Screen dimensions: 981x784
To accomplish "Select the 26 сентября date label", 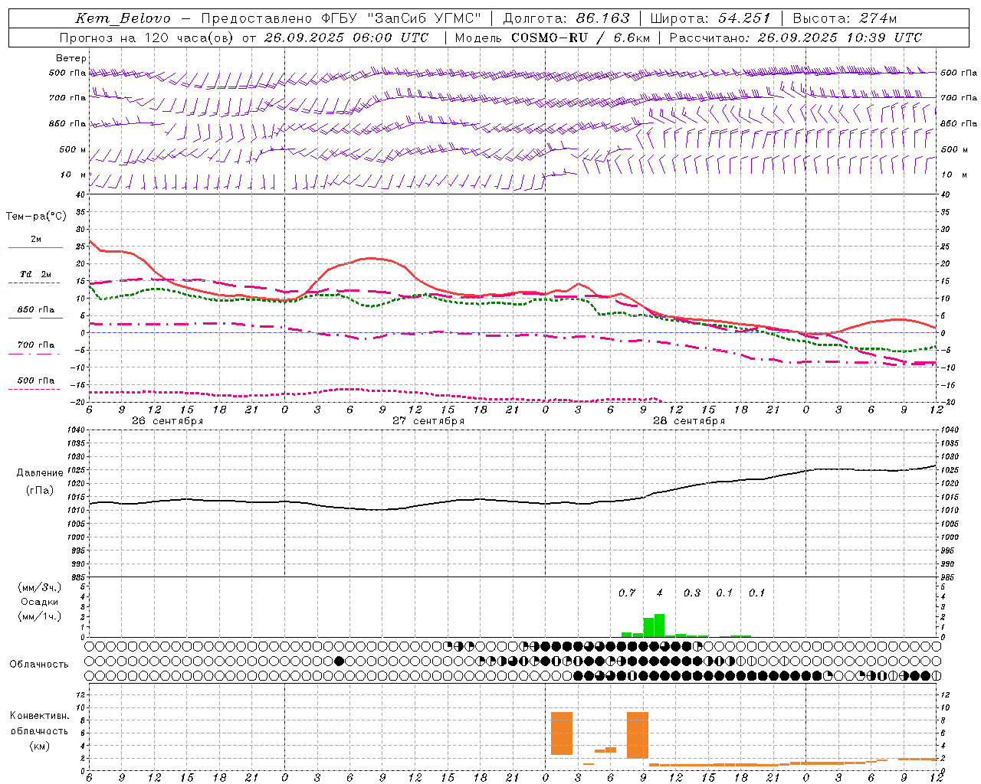I will [x=167, y=421].
